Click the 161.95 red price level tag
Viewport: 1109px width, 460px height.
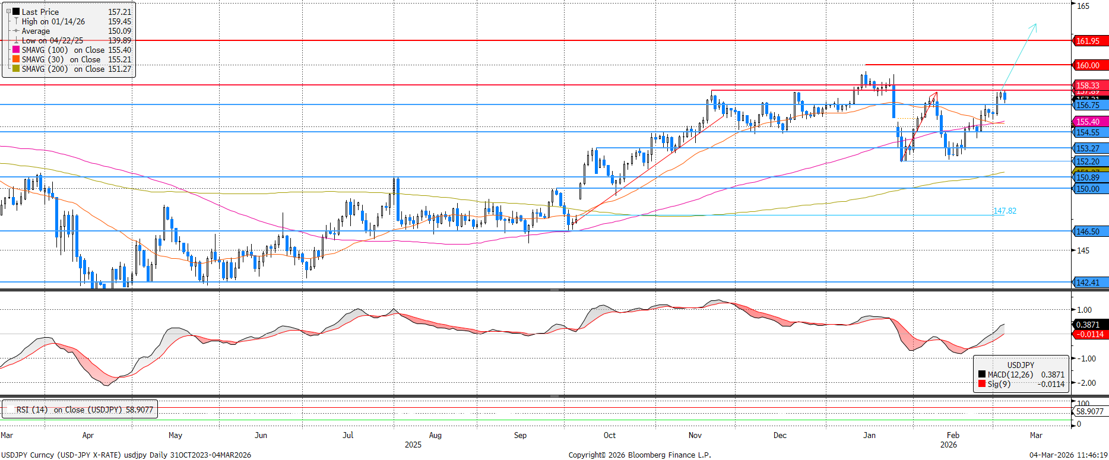1089,41
